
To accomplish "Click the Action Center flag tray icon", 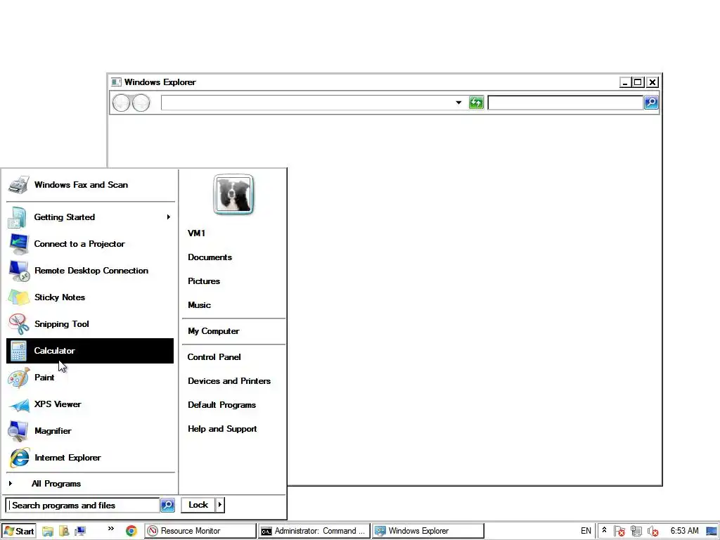I will pyautogui.click(x=619, y=531).
